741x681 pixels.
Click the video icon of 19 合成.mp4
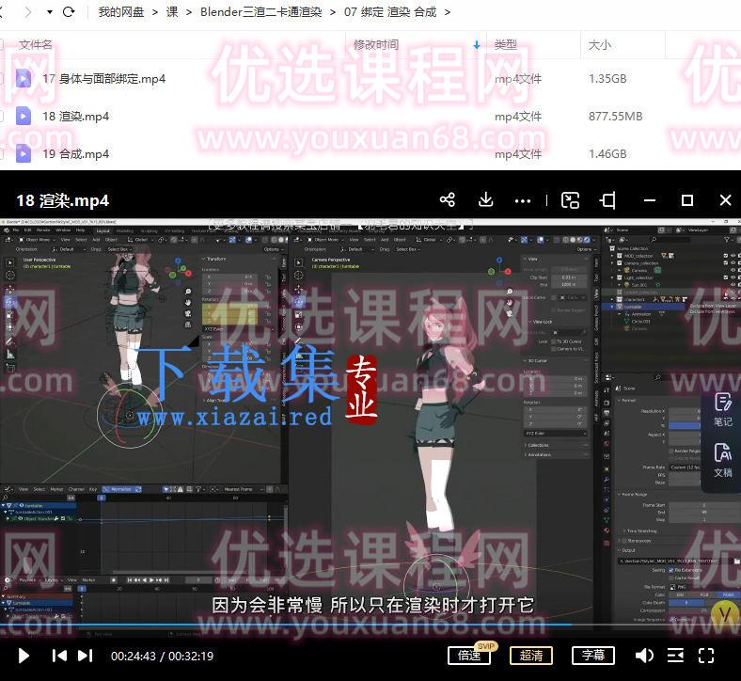24,154
